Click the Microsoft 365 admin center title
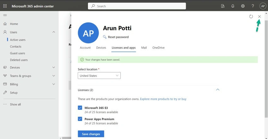268x139 pixels. coord(33,6)
